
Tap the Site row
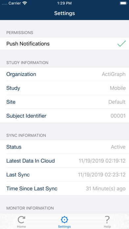pyautogui.click(x=64, y=102)
